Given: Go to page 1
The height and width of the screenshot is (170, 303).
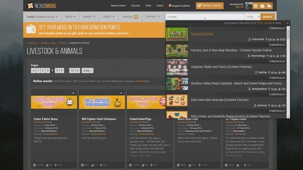Looking at the screenshot, I should 38,70.
